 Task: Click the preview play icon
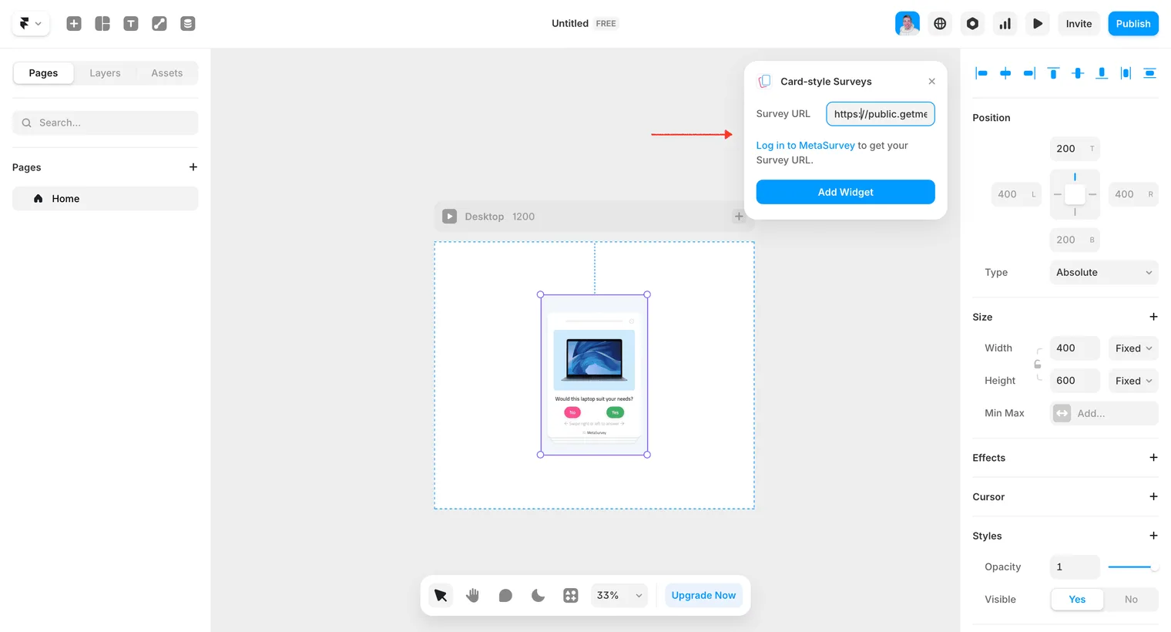point(1038,24)
